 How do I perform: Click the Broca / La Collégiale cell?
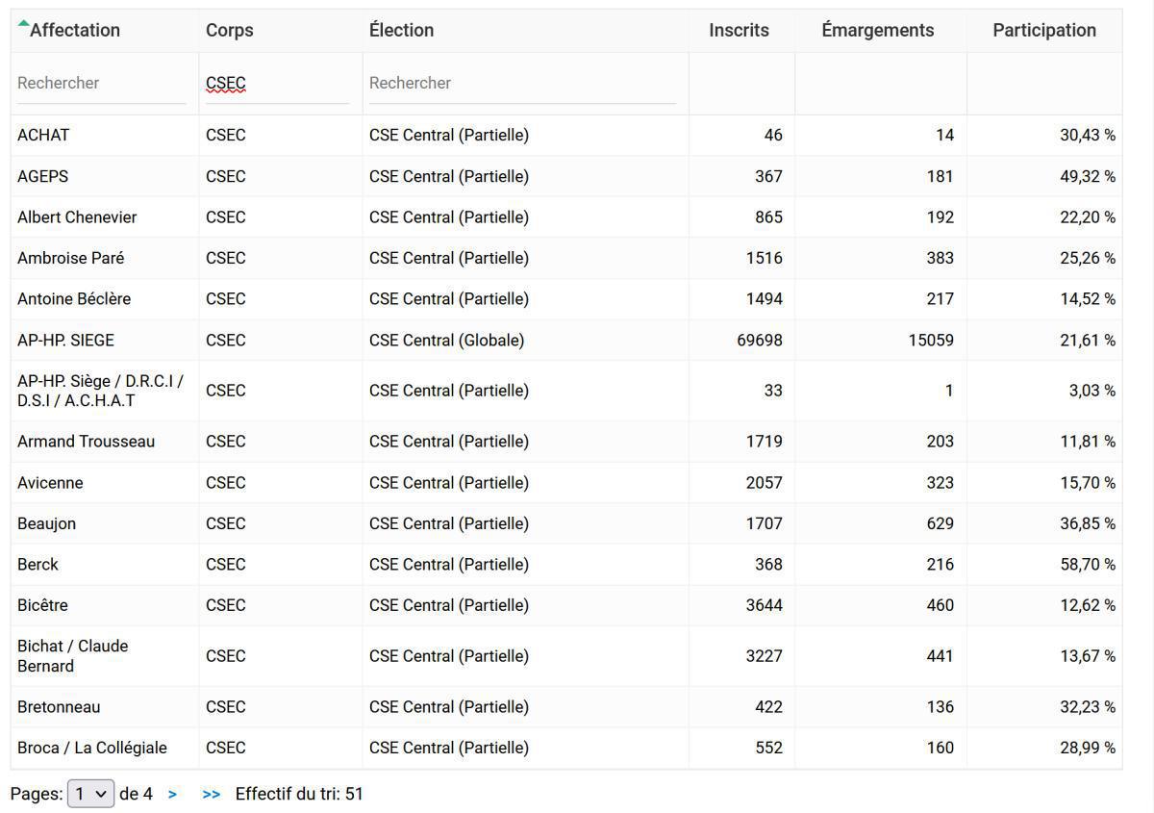pos(92,749)
